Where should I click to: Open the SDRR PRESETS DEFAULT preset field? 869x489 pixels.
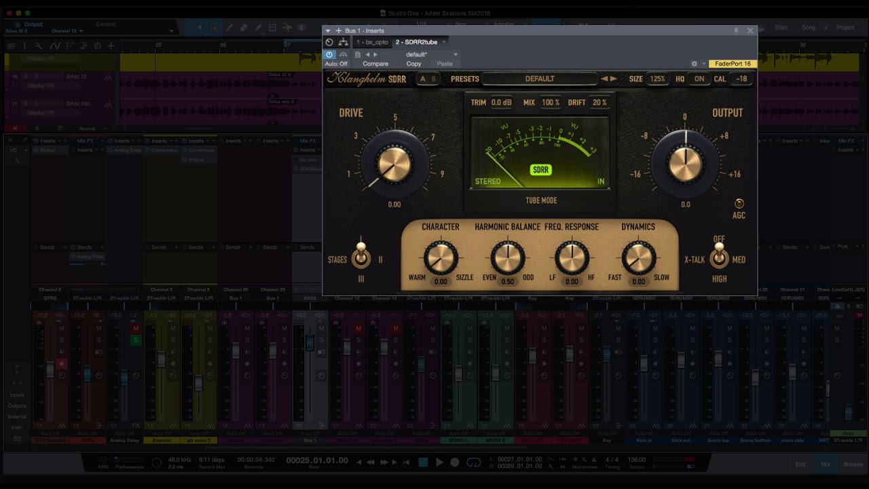pyautogui.click(x=539, y=79)
